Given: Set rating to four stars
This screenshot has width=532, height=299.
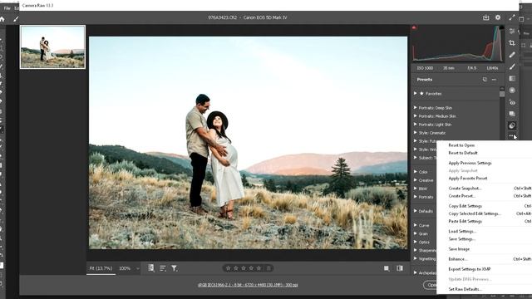Looking at the screenshot, I should coord(251,268).
